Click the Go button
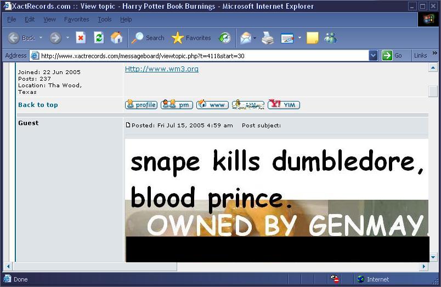This screenshot has height=287, width=441. [392, 56]
